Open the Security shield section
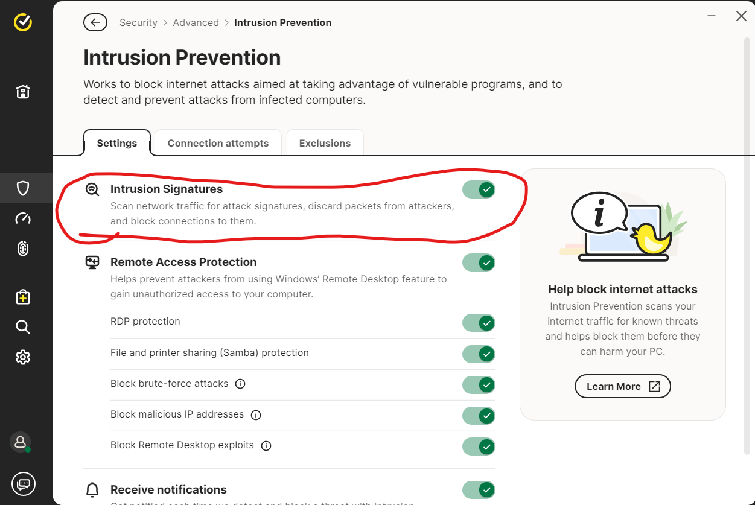The image size is (755, 505). (x=23, y=188)
